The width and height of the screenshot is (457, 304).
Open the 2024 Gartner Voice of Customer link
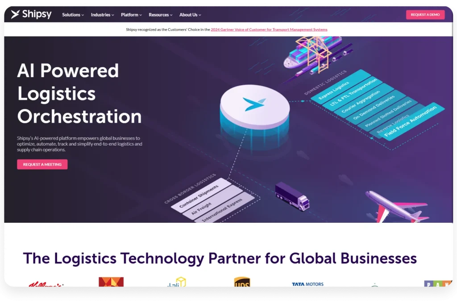(x=269, y=29)
